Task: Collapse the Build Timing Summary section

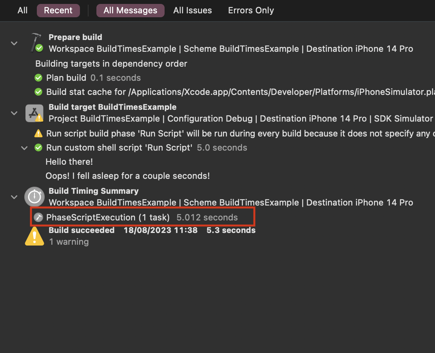Action: coord(14,197)
